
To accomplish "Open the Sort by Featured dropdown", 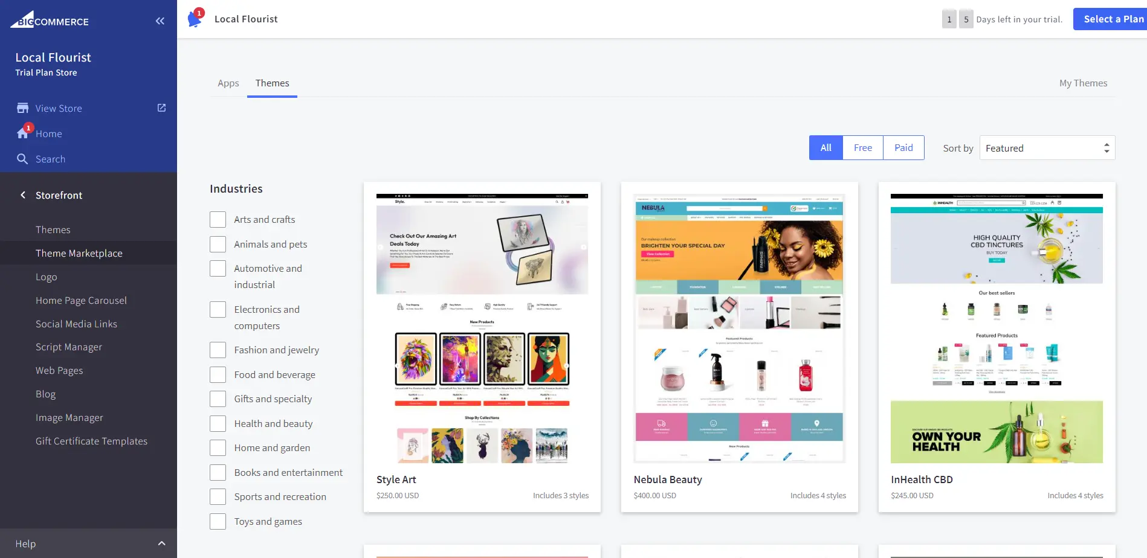I will tap(1047, 148).
